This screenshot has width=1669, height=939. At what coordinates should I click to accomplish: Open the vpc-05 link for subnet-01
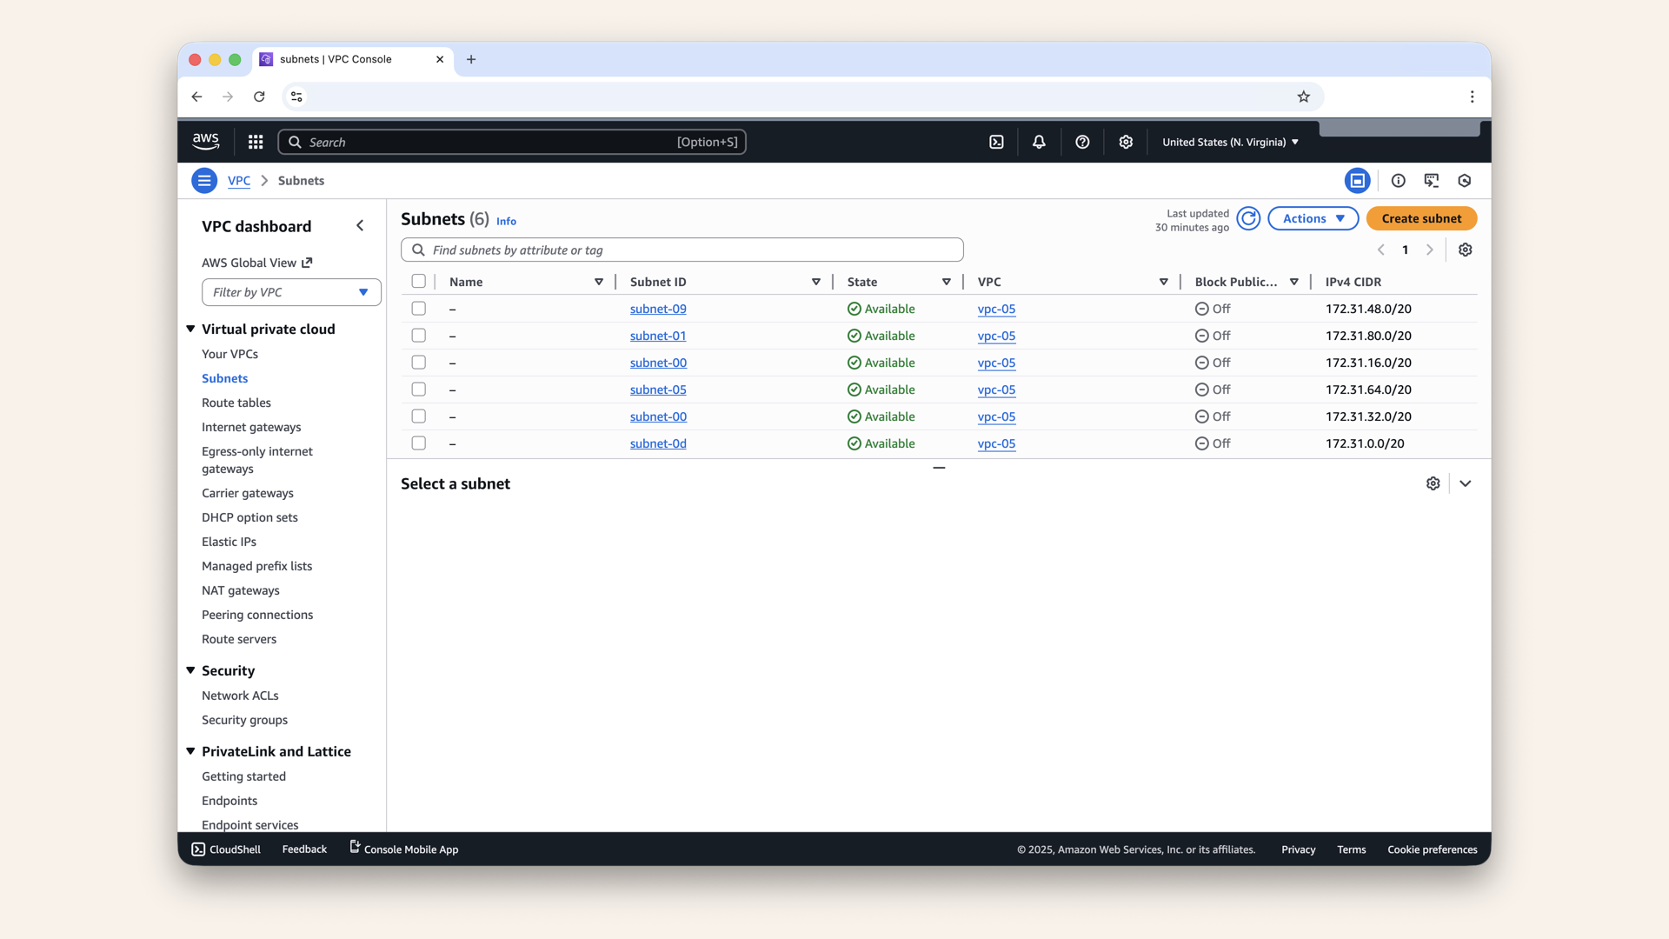coord(996,336)
